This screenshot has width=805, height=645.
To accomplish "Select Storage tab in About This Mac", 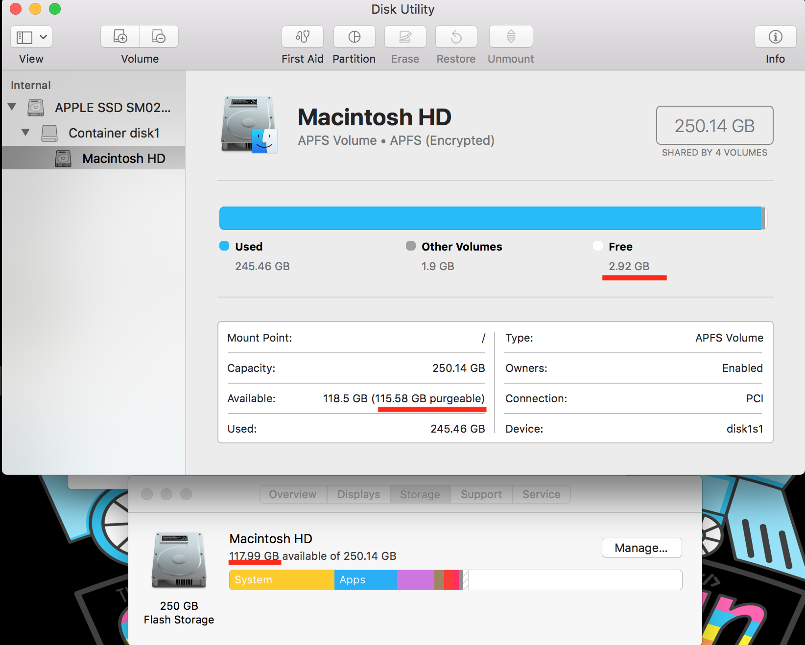I will click(420, 494).
